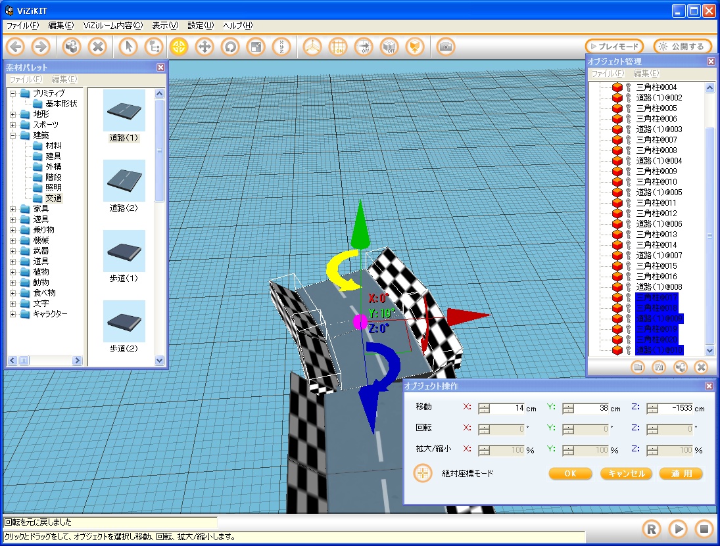The image size is (720, 546).
Task: Click the 適用 apply button
Action: point(681,474)
